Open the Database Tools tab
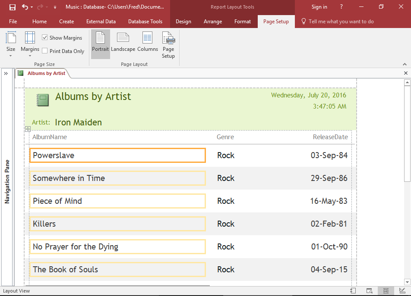411x296 pixels. tap(145, 22)
